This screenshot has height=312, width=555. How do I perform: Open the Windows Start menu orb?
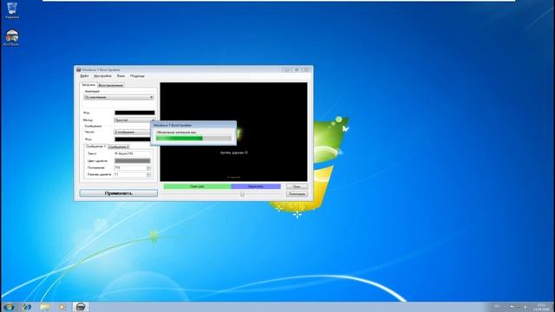(9, 307)
